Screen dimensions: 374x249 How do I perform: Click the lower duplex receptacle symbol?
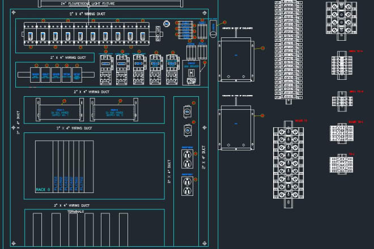click(186, 186)
